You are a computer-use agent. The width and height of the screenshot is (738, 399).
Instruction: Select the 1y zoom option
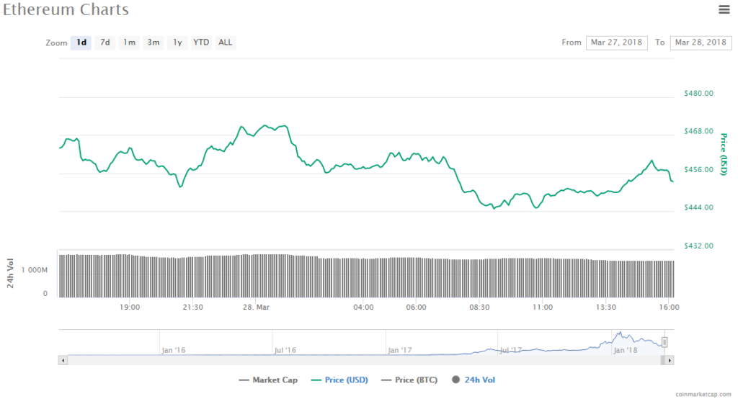pos(177,42)
